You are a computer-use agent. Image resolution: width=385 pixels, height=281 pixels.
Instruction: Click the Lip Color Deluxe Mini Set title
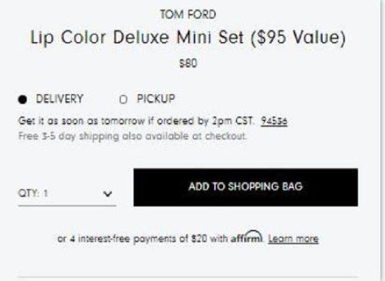tap(188, 37)
